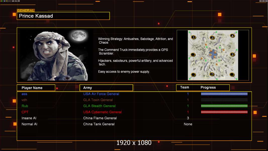The height and width of the screenshot is (151, 268).
Task: Click start position 7 on the minimap
Action: [212, 74]
